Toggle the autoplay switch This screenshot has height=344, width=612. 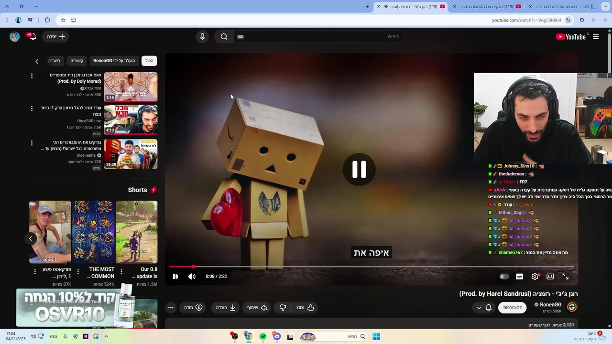(503, 277)
